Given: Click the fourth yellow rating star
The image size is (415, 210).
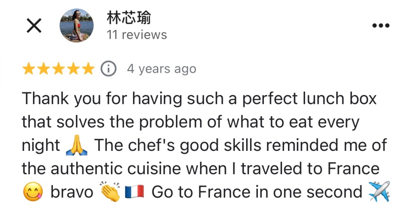Looking at the screenshot, I should [73, 69].
